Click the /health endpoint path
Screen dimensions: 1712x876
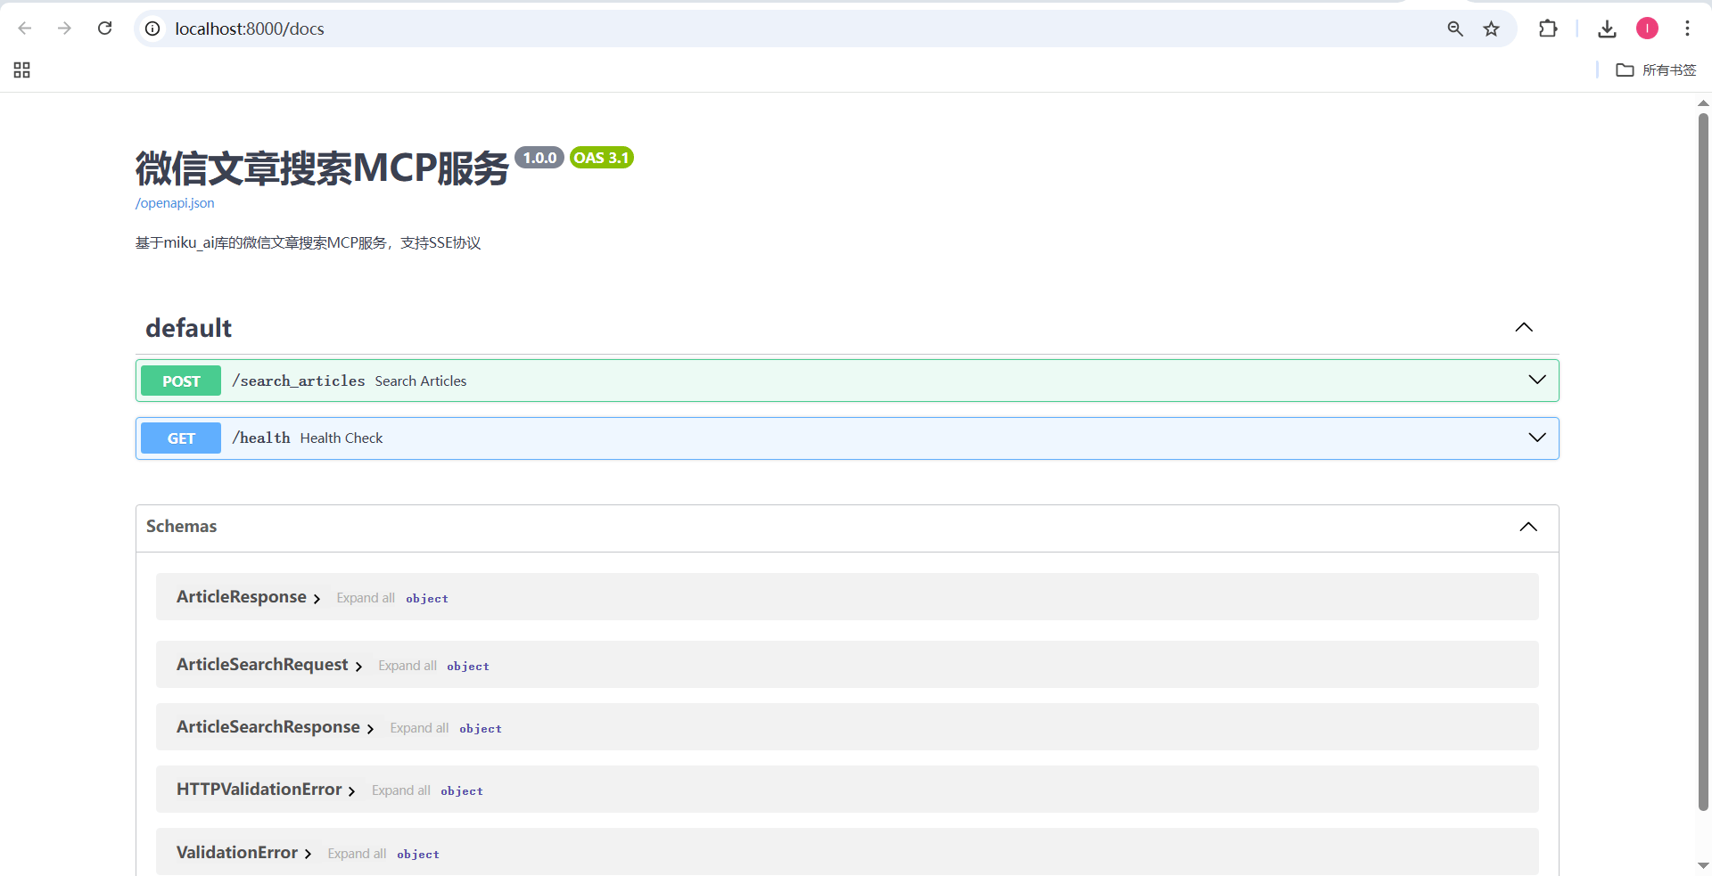pyautogui.click(x=261, y=438)
